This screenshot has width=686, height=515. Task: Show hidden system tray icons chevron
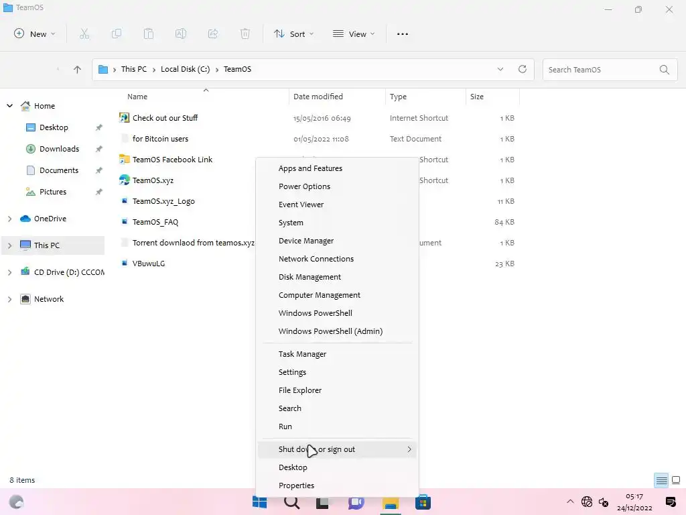pos(570,502)
